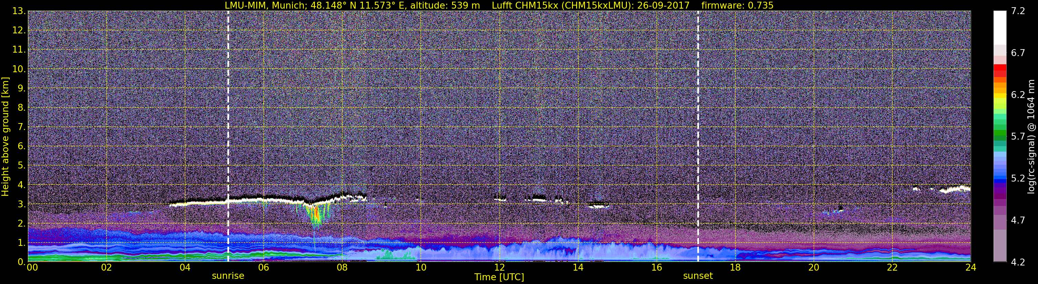Screen dimensions: 1038x284
Task: Click the white top segment of the colorbar
Action: point(1000,28)
